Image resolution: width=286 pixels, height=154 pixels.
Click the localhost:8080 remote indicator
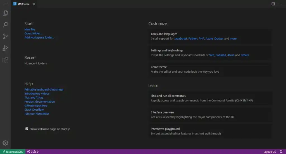13,152
